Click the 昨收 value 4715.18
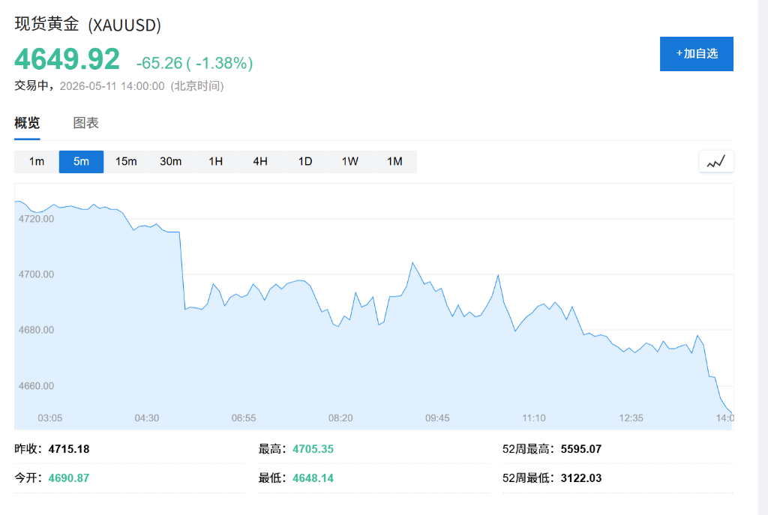This screenshot has width=768, height=515. [69, 449]
